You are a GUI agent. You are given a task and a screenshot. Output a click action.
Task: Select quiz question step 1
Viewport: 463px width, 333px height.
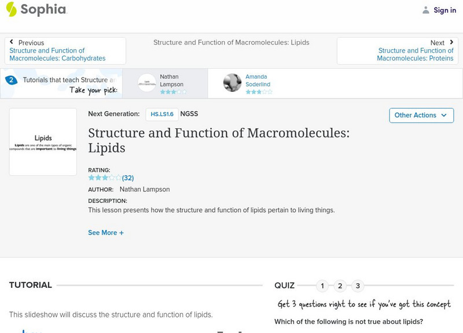(x=322, y=285)
